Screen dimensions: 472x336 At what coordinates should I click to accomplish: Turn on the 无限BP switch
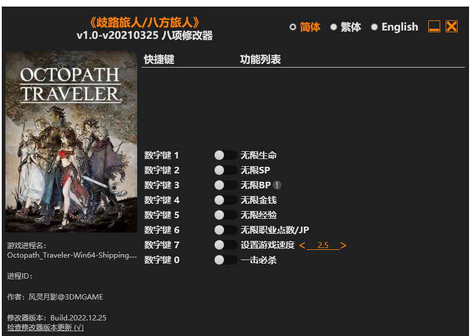(226, 185)
